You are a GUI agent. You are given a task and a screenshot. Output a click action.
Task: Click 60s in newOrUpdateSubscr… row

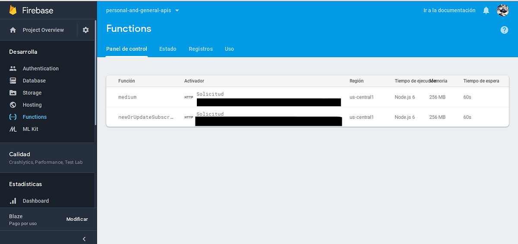click(467, 117)
